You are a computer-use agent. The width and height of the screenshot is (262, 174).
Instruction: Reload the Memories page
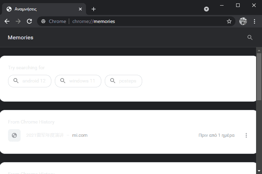pyautogui.click(x=29, y=21)
